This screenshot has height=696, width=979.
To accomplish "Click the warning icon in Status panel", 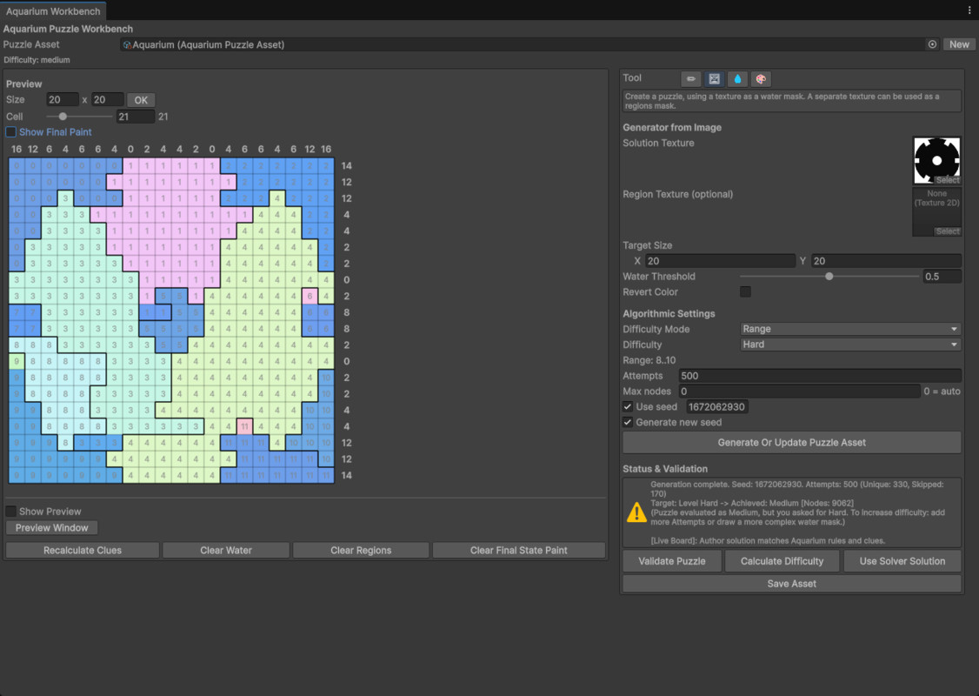I will [x=636, y=512].
